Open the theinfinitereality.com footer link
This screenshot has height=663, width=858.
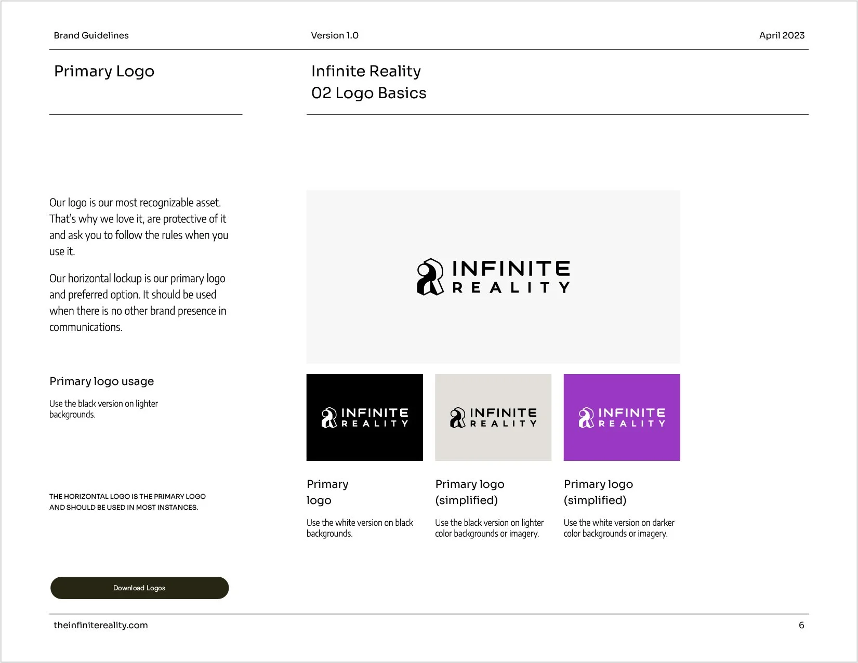point(101,625)
